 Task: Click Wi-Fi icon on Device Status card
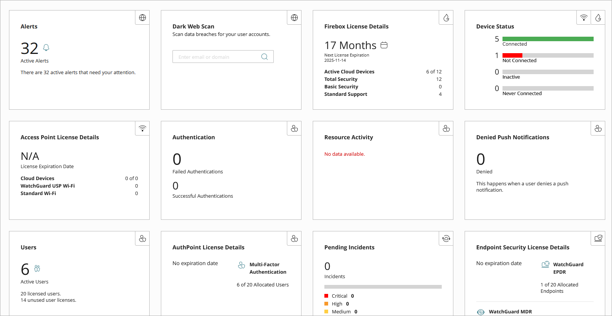[x=584, y=18]
